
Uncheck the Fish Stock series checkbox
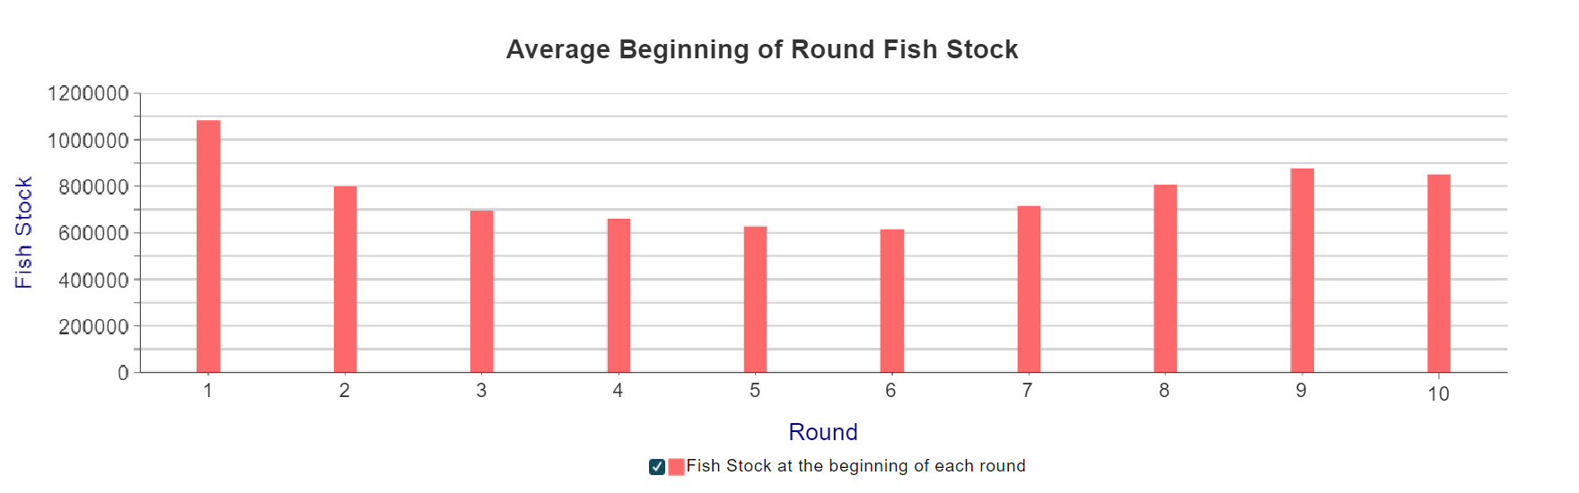tap(657, 466)
